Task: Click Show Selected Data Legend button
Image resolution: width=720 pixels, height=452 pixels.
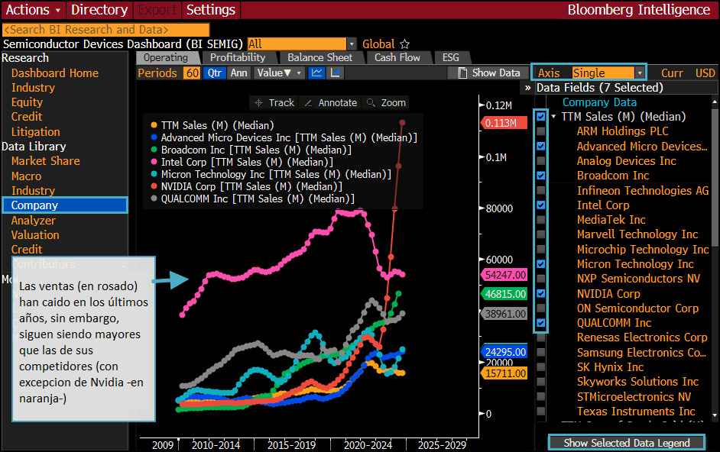Action: click(626, 443)
